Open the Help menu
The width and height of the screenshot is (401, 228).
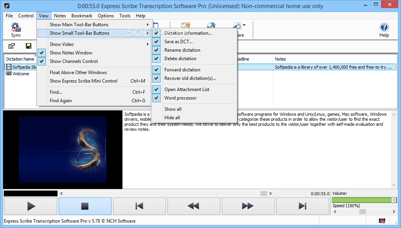(x=140, y=15)
